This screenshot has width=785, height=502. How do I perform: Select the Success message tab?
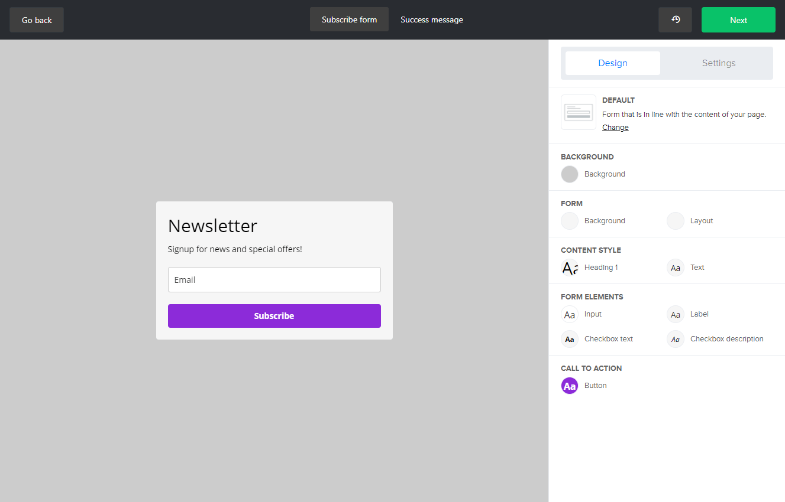[432, 19]
